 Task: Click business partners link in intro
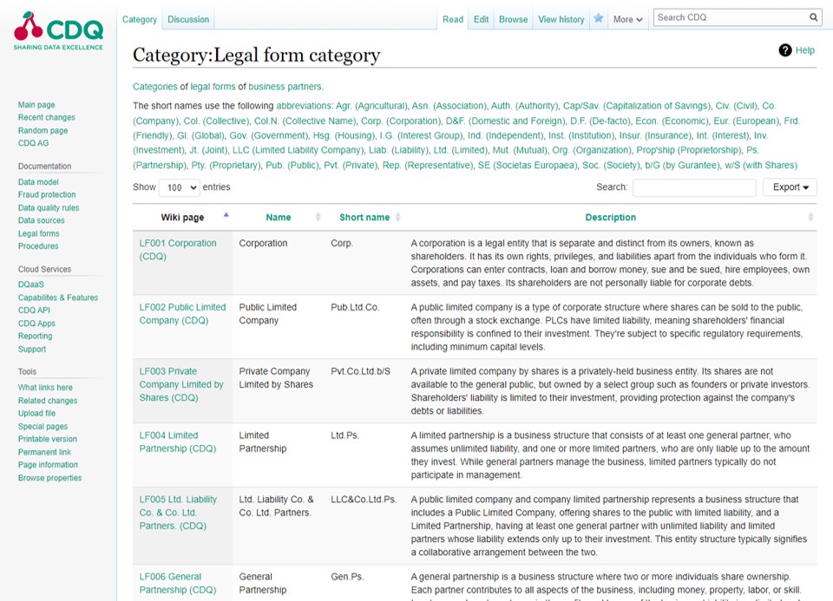point(285,87)
